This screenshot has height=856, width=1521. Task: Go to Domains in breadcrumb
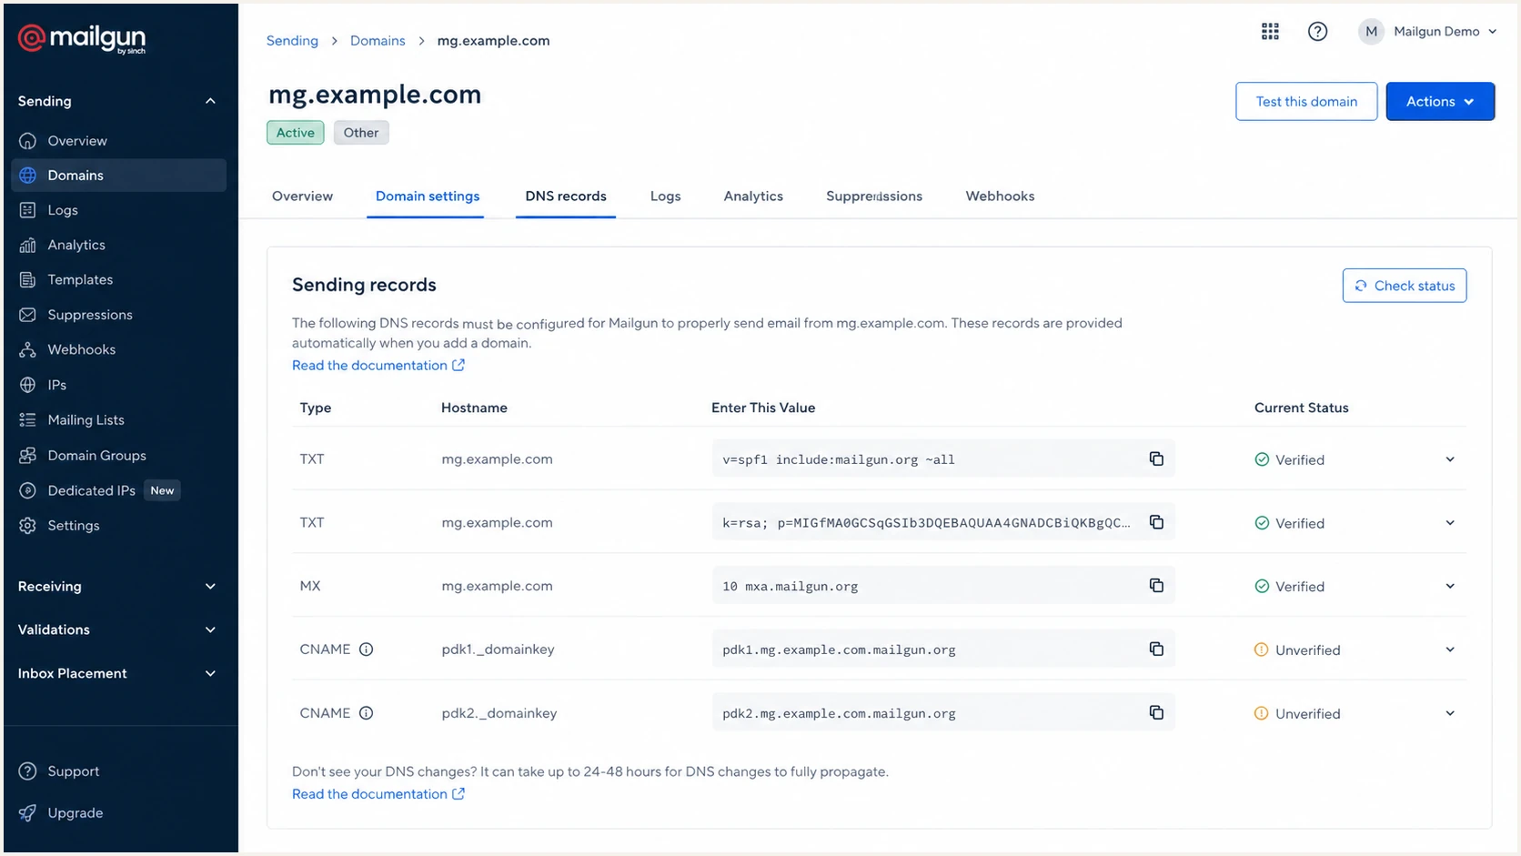(378, 41)
